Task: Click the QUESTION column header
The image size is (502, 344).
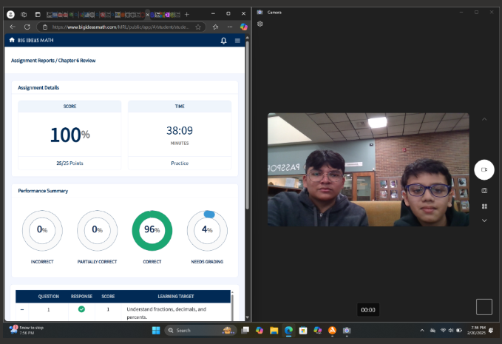Action: tap(49, 296)
